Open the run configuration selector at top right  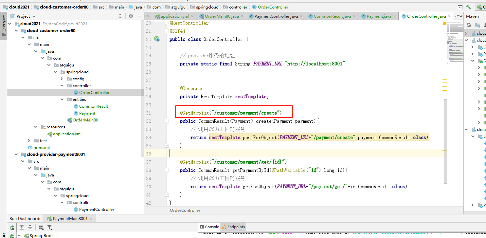tap(481, 7)
